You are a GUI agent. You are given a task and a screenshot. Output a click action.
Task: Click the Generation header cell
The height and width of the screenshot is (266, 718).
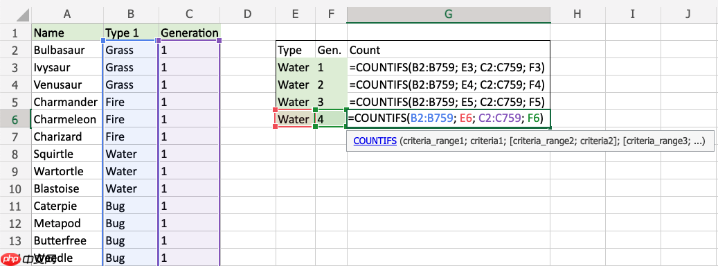(x=190, y=33)
